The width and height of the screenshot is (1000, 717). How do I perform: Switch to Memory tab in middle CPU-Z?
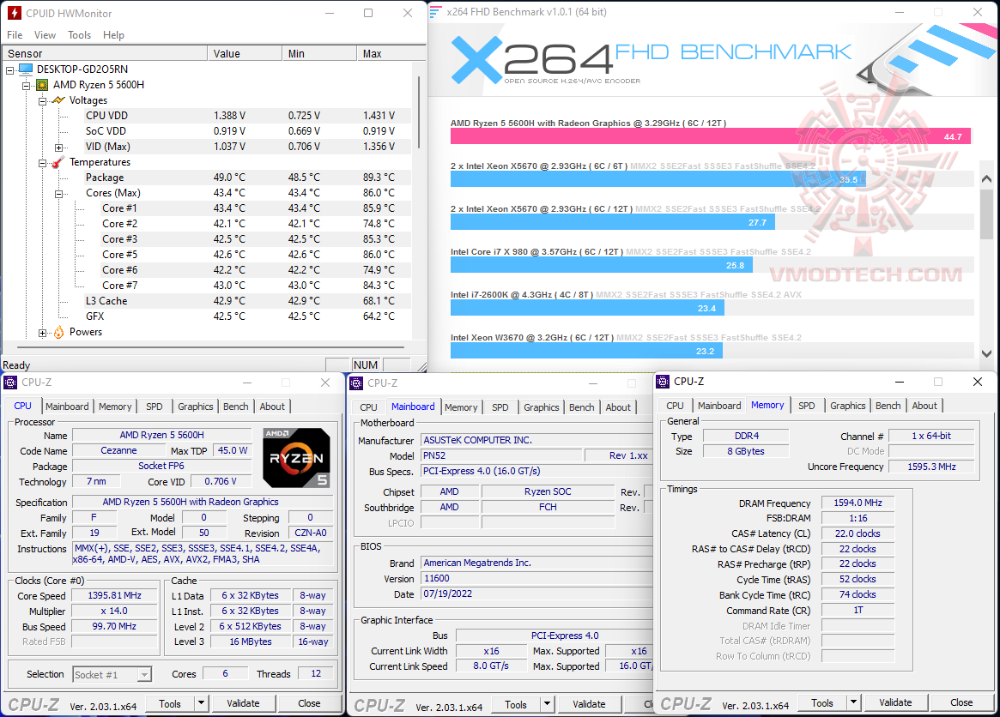tap(461, 407)
